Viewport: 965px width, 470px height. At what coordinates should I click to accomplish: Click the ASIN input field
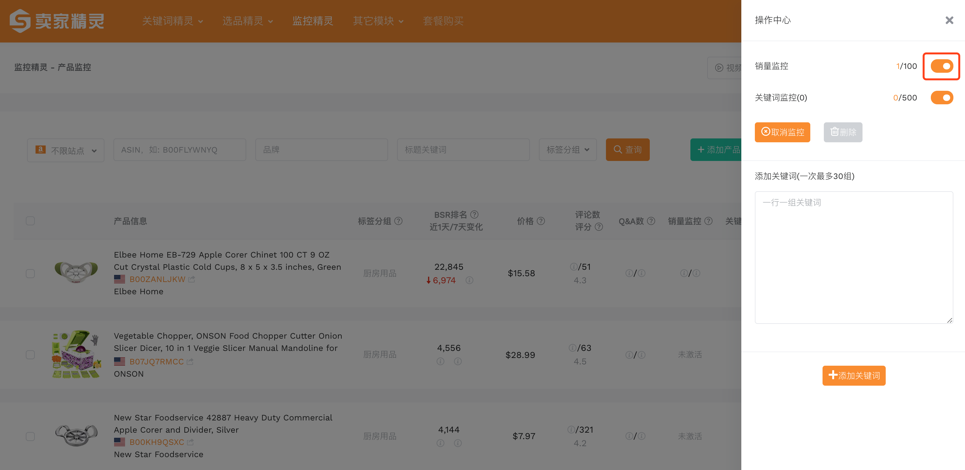coord(180,150)
